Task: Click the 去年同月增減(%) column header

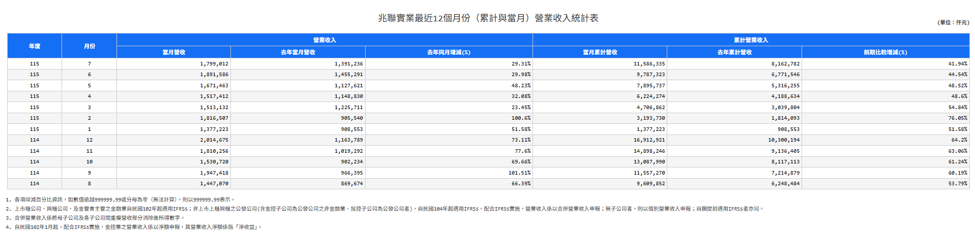Action: coord(449,52)
